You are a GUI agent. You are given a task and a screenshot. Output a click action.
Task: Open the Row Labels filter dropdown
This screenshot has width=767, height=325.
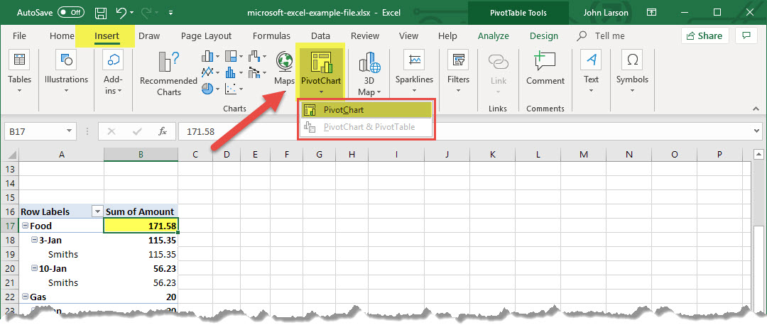(x=97, y=211)
